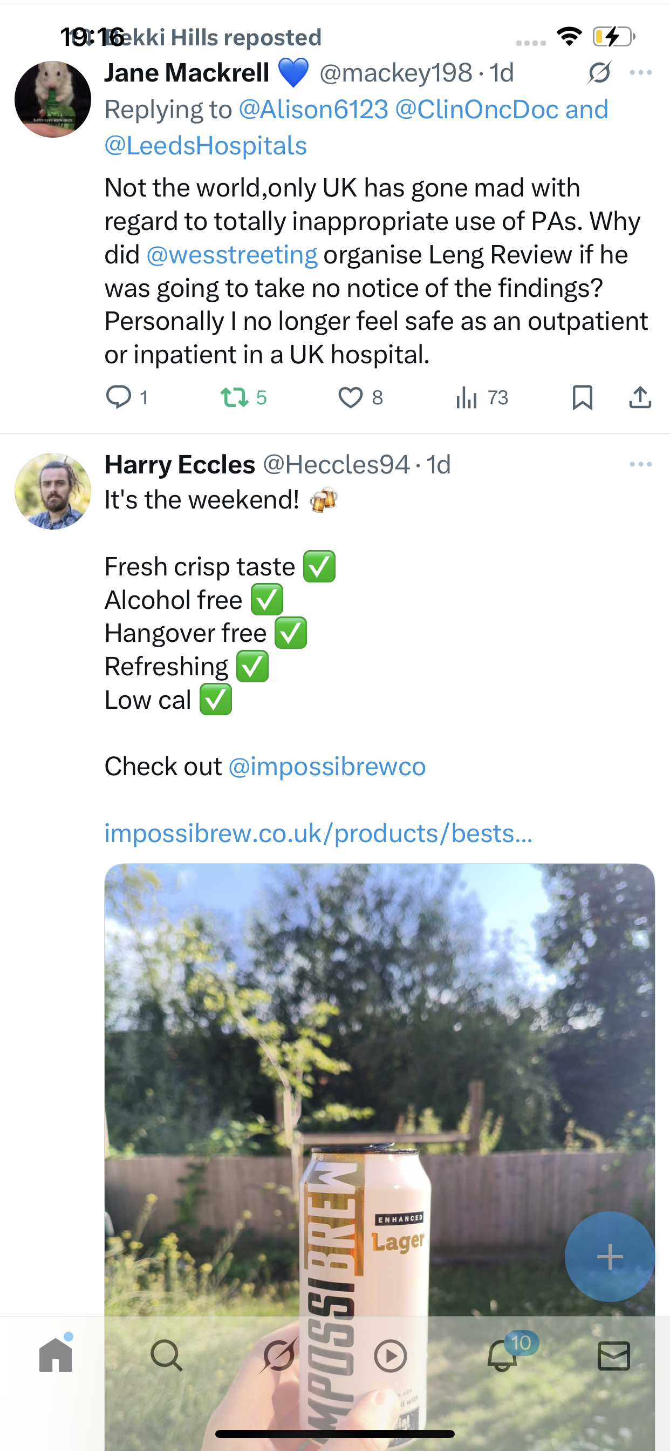Open more options for Jane Mackrell's post
Screen dimensions: 670x1451
pos(641,73)
